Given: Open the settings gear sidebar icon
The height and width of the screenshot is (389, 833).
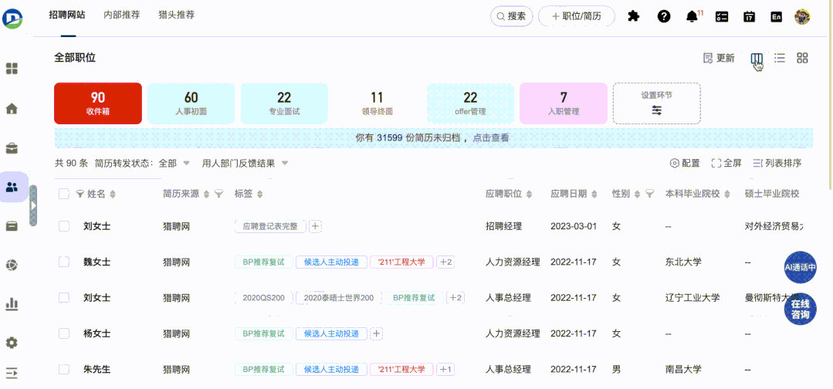Looking at the screenshot, I should coord(12,343).
